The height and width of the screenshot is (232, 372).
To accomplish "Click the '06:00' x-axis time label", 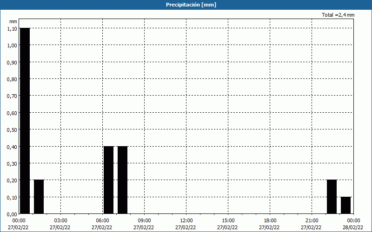I will click(x=102, y=221).
